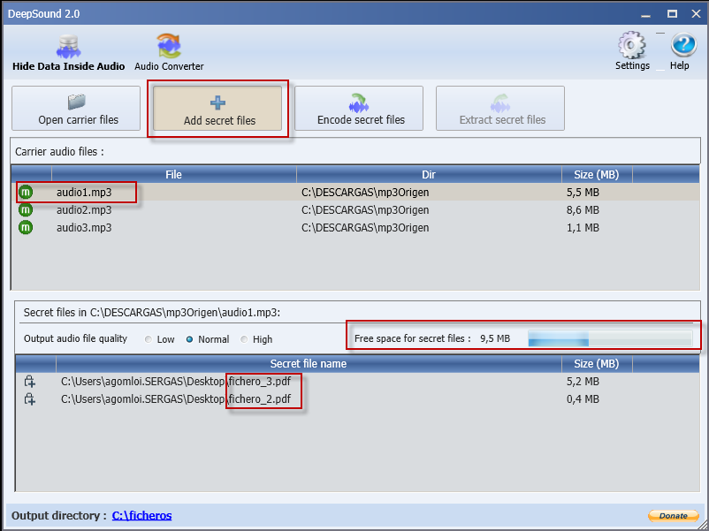Click the green mp3 icon of audio1.mp3

(x=26, y=192)
